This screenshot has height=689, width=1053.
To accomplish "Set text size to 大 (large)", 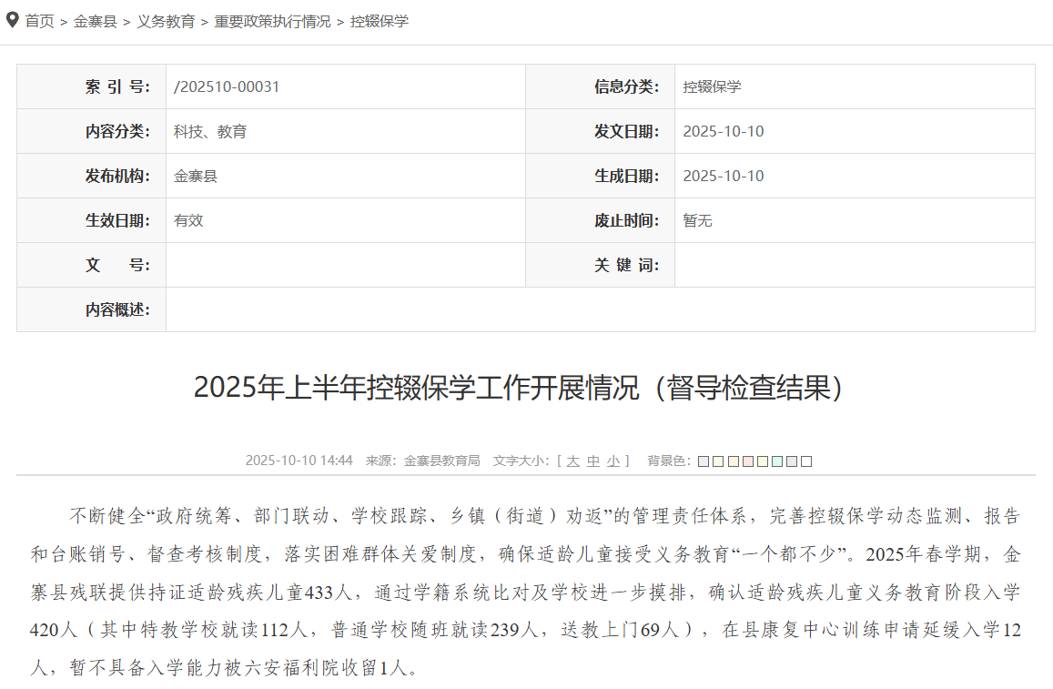I will [572, 461].
